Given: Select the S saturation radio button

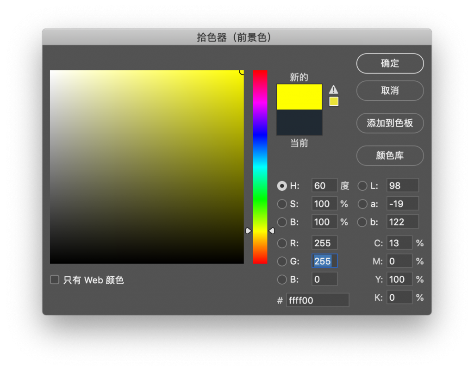Looking at the screenshot, I should click(281, 204).
